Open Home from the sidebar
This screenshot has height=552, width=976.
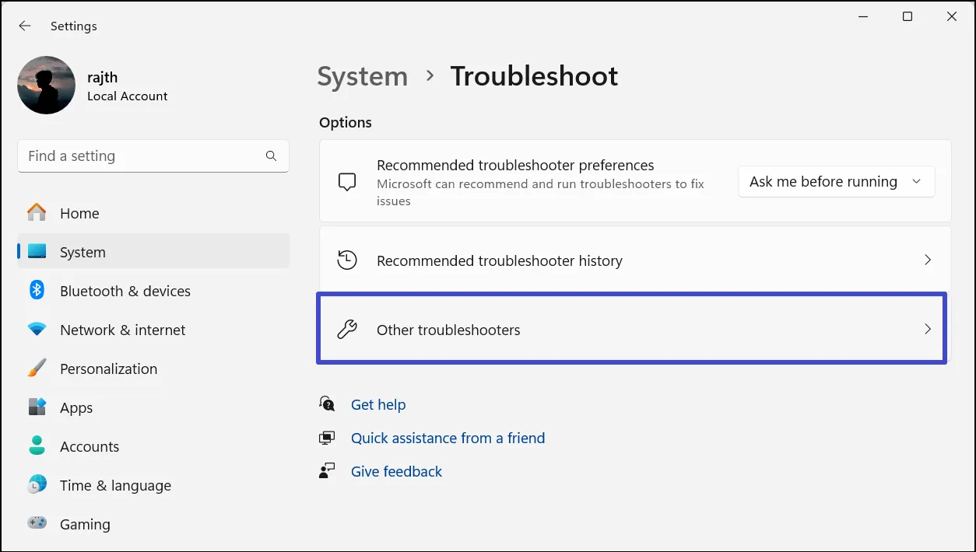79,213
